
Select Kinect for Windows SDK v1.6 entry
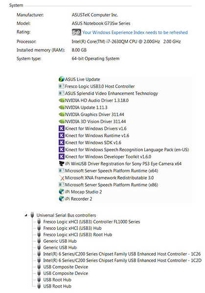tap(93, 143)
